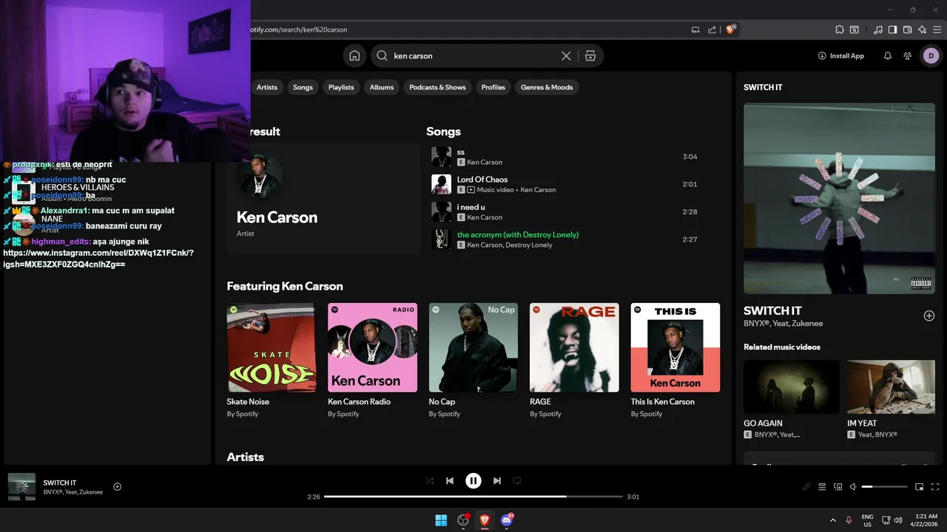The width and height of the screenshot is (947, 532).
Task: Open Windows Start menu
Action: point(441,520)
